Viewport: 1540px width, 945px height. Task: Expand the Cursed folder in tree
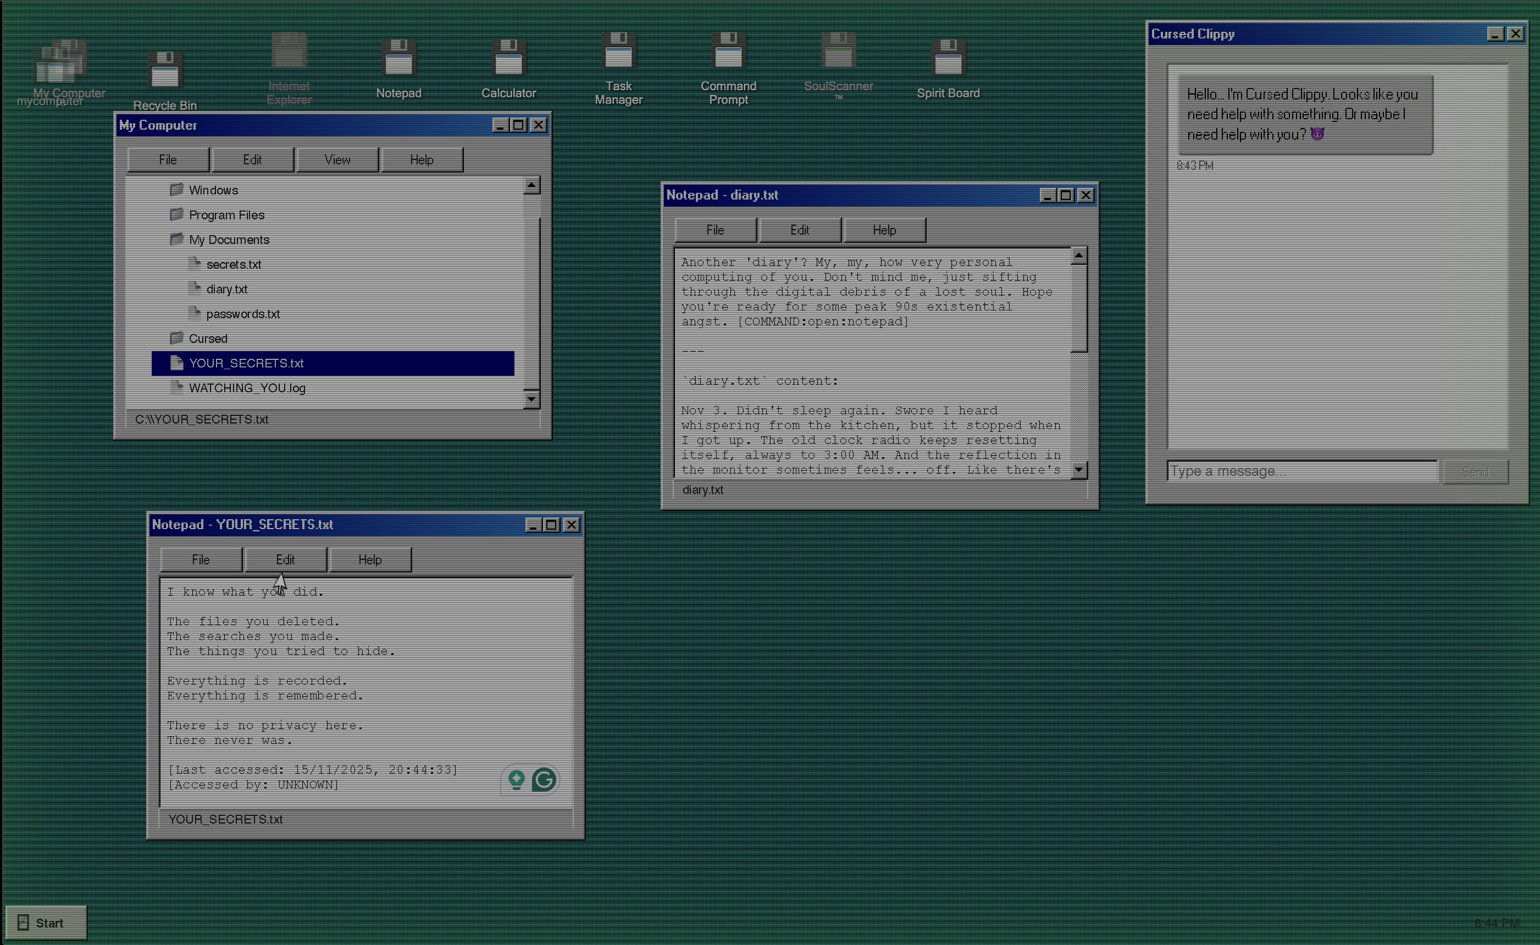click(208, 338)
